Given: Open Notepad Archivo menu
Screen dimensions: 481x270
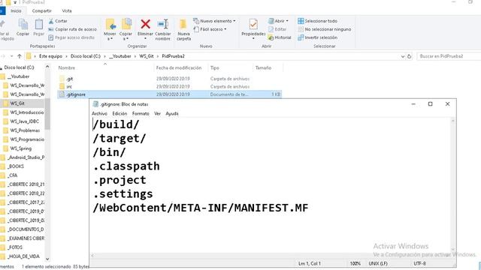Looking at the screenshot, I should (x=99, y=113).
